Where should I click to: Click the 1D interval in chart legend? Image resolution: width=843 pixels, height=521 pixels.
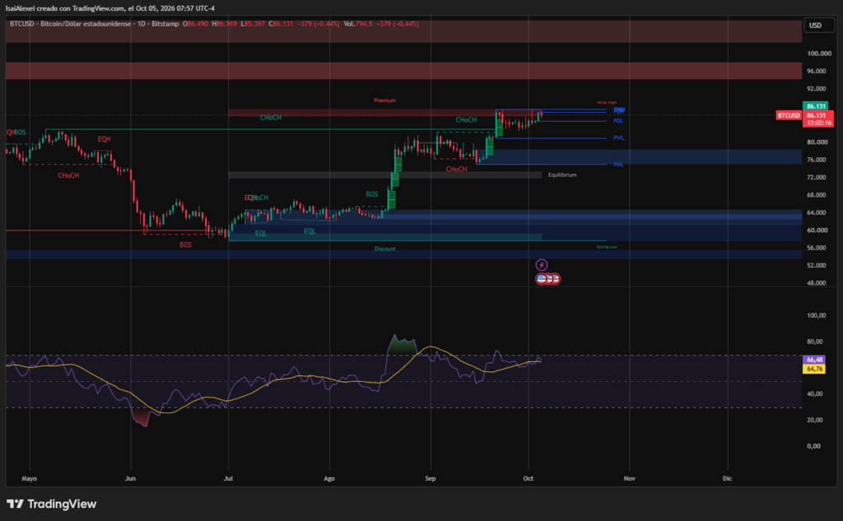coord(142,24)
